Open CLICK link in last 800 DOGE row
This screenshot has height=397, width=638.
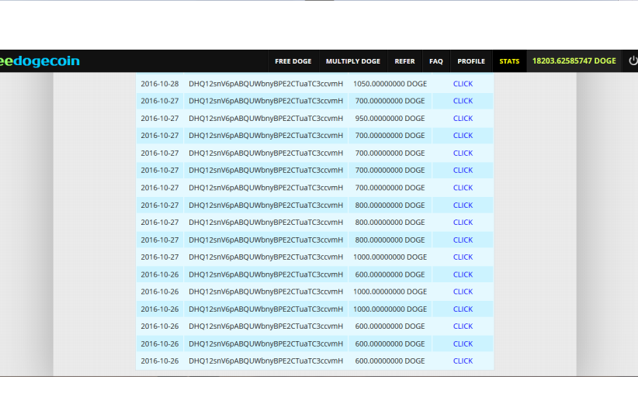coord(463,240)
